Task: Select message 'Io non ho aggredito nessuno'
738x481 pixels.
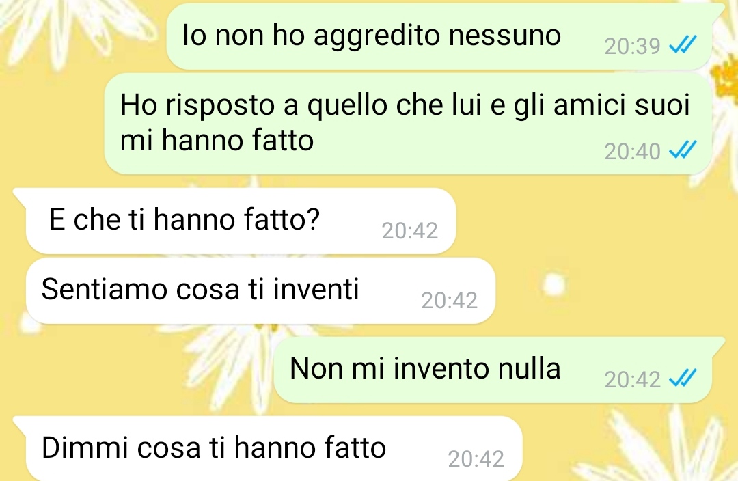Action: (x=439, y=37)
